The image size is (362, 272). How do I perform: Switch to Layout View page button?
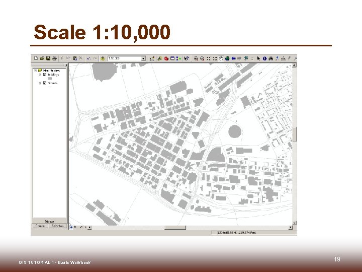pyautogui.click(x=75, y=228)
